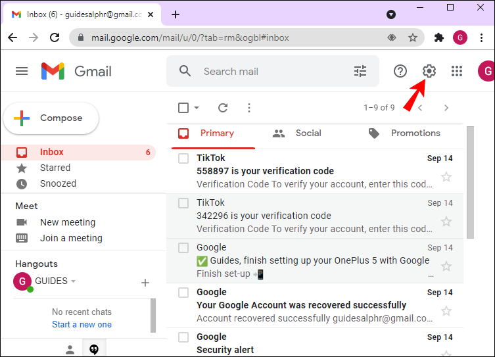
Task: Switch to the Promotions tab
Action: (x=404, y=133)
